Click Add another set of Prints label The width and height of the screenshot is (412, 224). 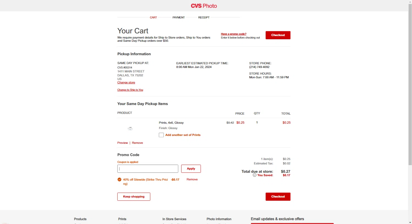[x=183, y=135]
